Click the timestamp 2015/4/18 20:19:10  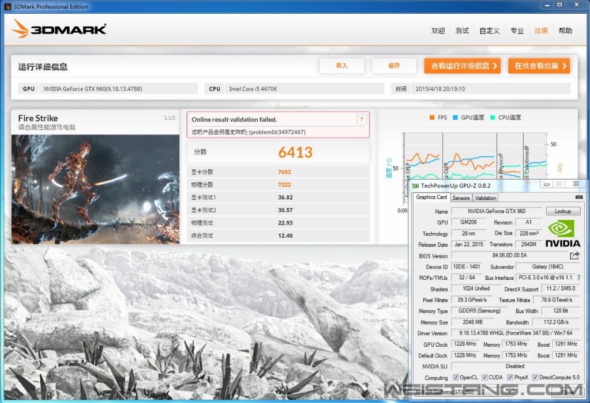click(x=440, y=89)
